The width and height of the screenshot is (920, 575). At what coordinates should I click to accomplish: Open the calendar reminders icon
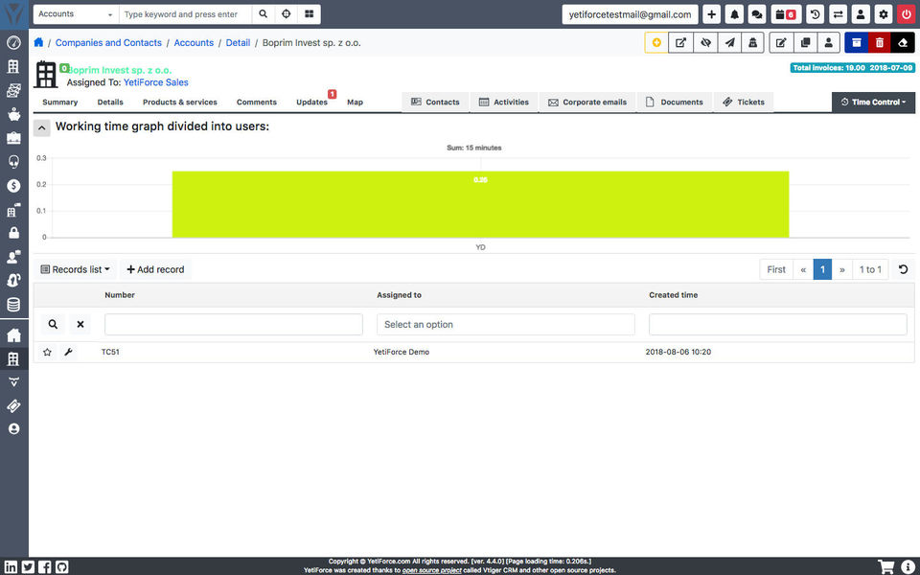tap(785, 14)
